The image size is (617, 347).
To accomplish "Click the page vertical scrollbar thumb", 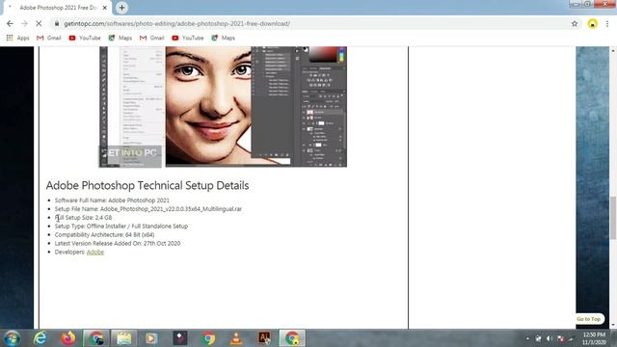I will (613, 218).
